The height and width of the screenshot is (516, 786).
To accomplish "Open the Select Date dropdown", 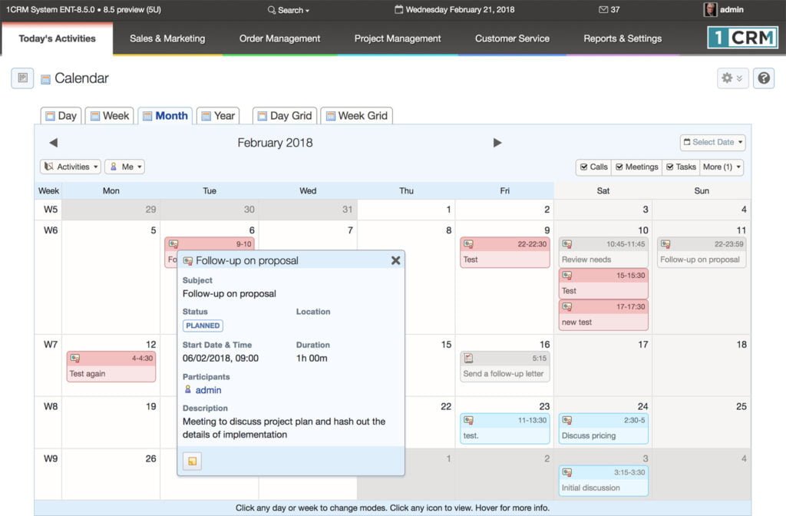I will (712, 142).
